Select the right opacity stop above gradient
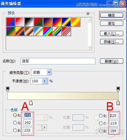The width and height of the screenshot is (127, 140). point(118,89)
